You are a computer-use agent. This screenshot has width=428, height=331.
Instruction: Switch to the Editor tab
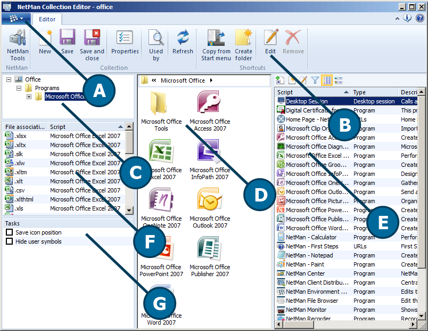(x=47, y=19)
